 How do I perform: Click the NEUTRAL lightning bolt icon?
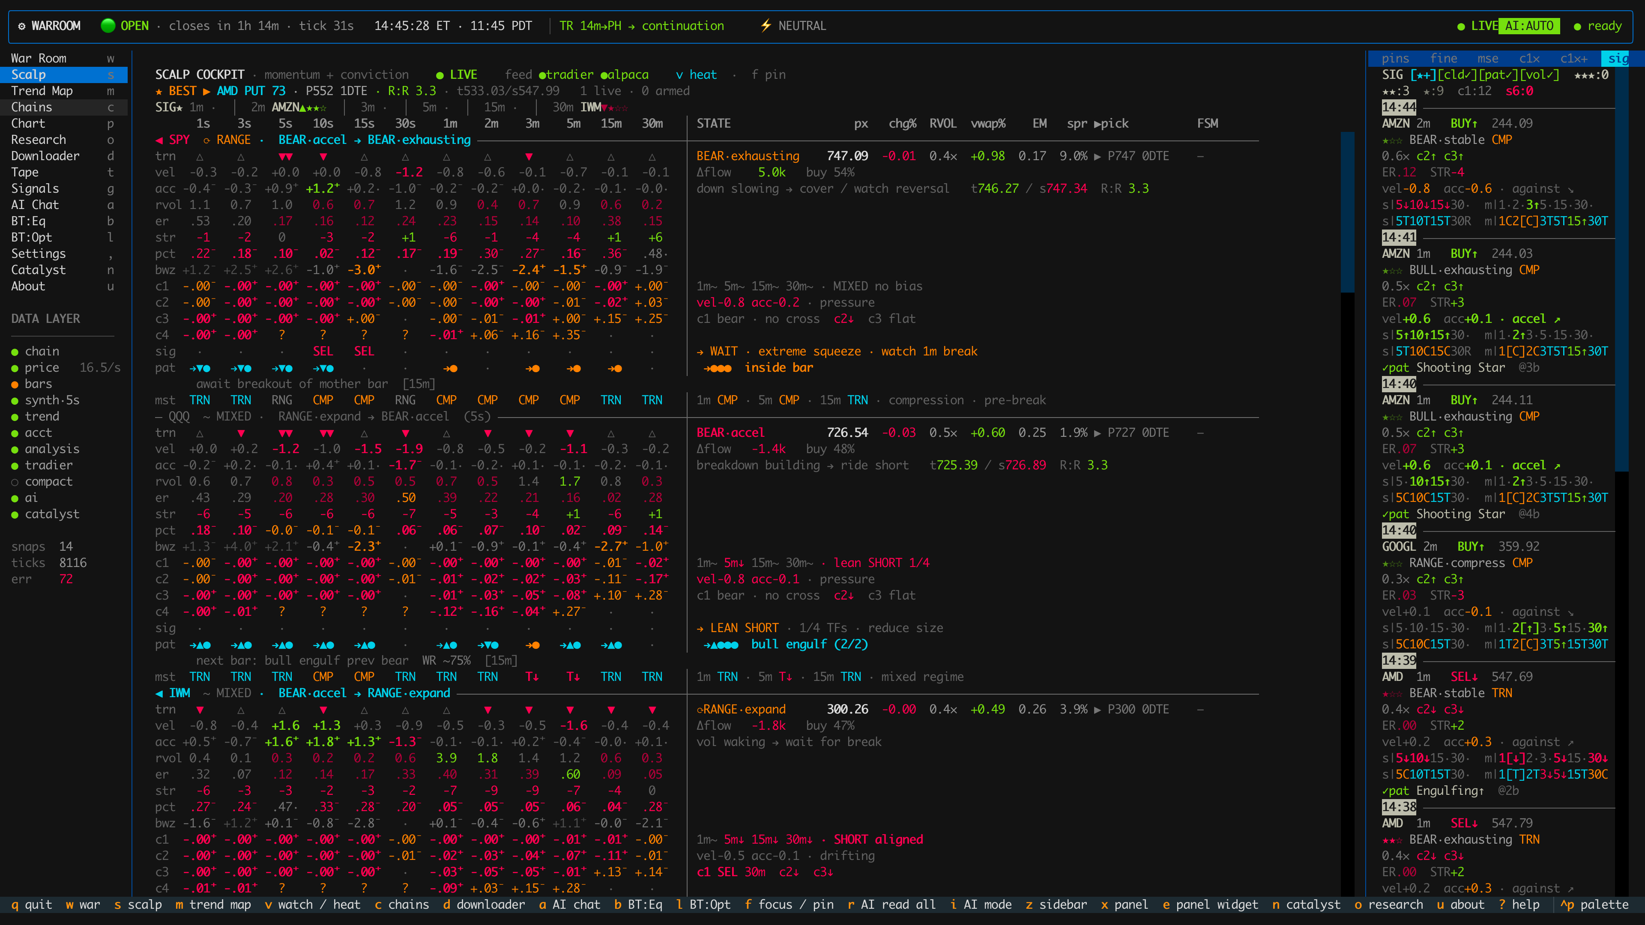(x=765, y=26)
